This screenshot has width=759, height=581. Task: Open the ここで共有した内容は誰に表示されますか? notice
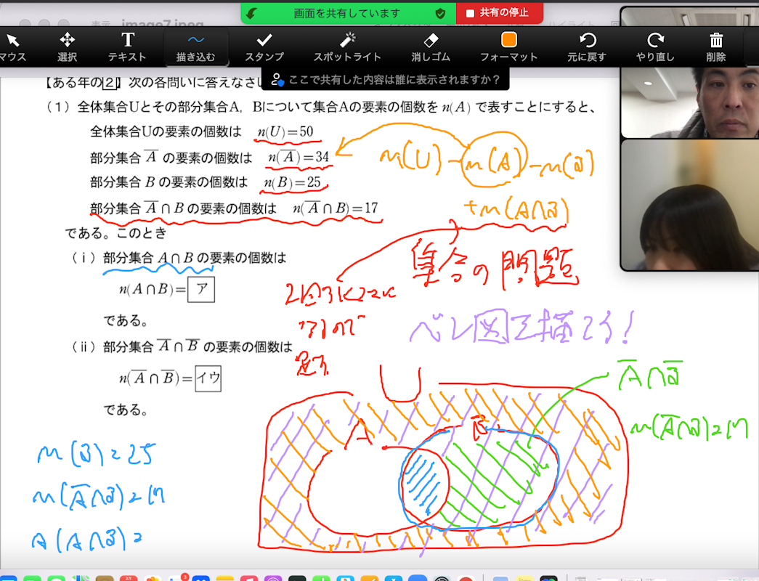(x=385, y=79)
